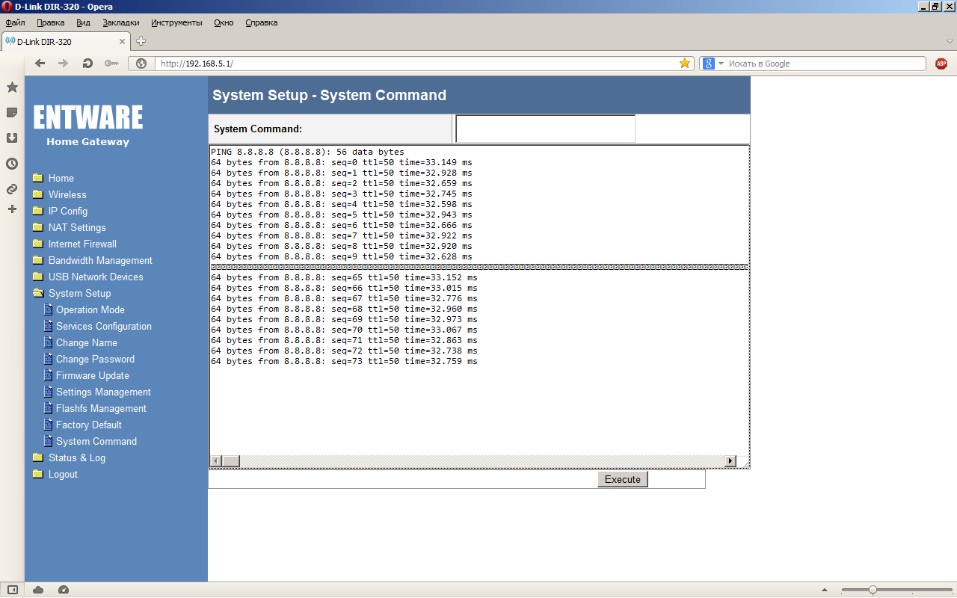Image resolution: width=957 pixels, height=598 pixels.
Task: Click the Execute button
Action: pos(623,479)
